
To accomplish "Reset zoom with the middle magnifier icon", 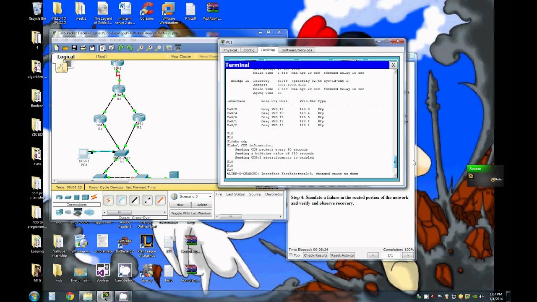I will (150, 48).
